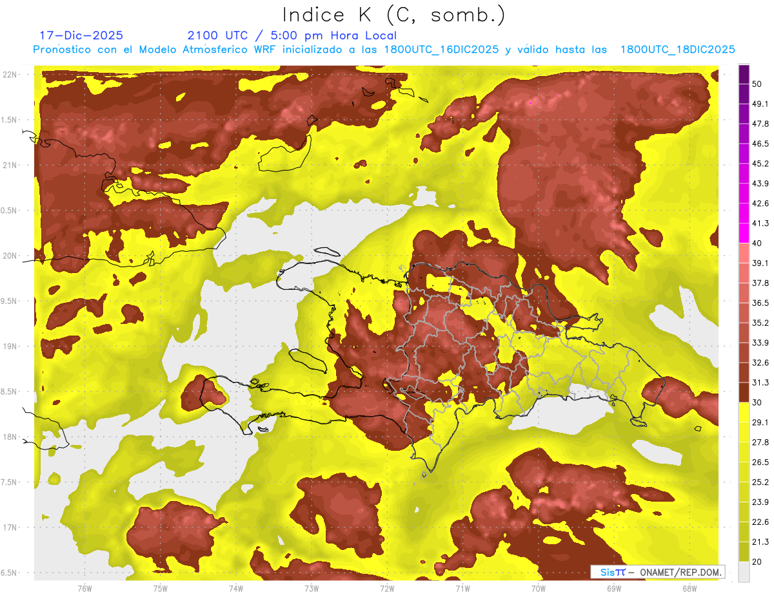
Task: Click the longitude axis label "68W"
Action: tap(690, 588)
